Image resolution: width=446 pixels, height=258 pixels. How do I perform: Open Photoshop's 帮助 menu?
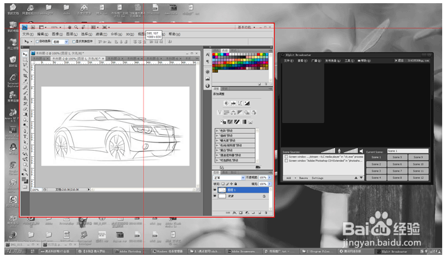click(174, 35)
